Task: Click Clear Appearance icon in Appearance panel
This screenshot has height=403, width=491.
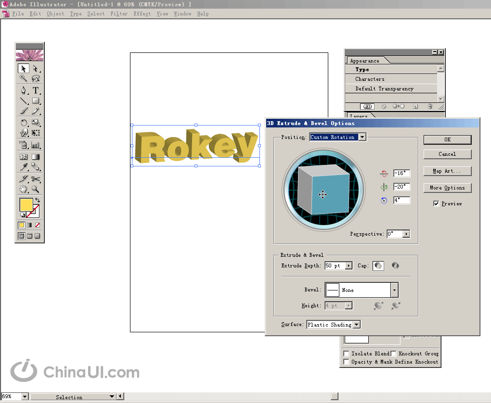Action: point(384,106)
